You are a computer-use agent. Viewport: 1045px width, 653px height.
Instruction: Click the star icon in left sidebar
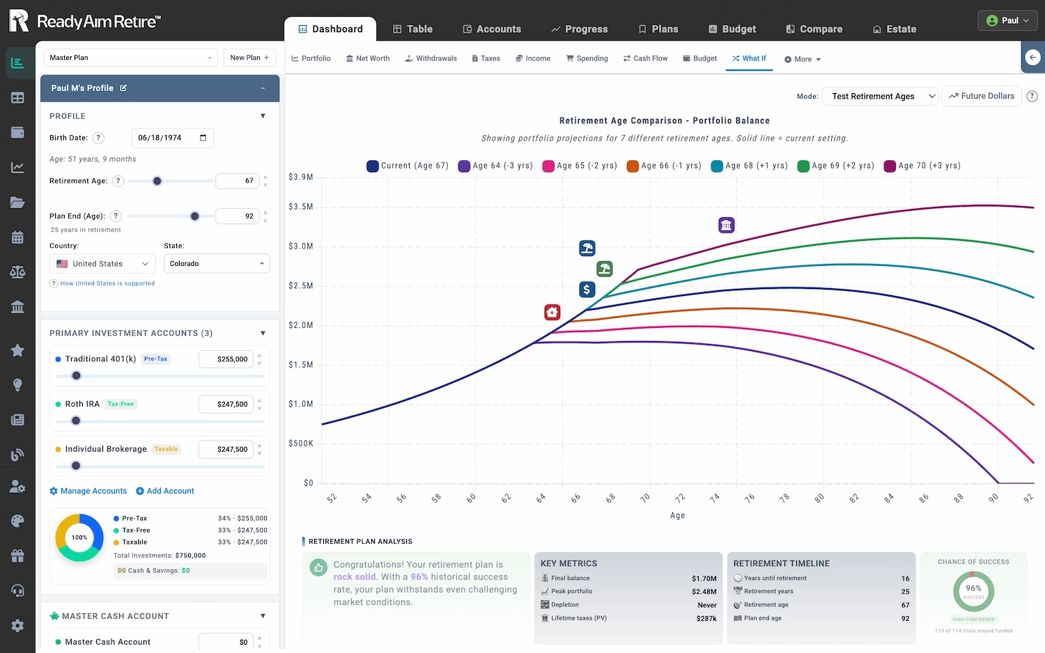click(17, 350)
